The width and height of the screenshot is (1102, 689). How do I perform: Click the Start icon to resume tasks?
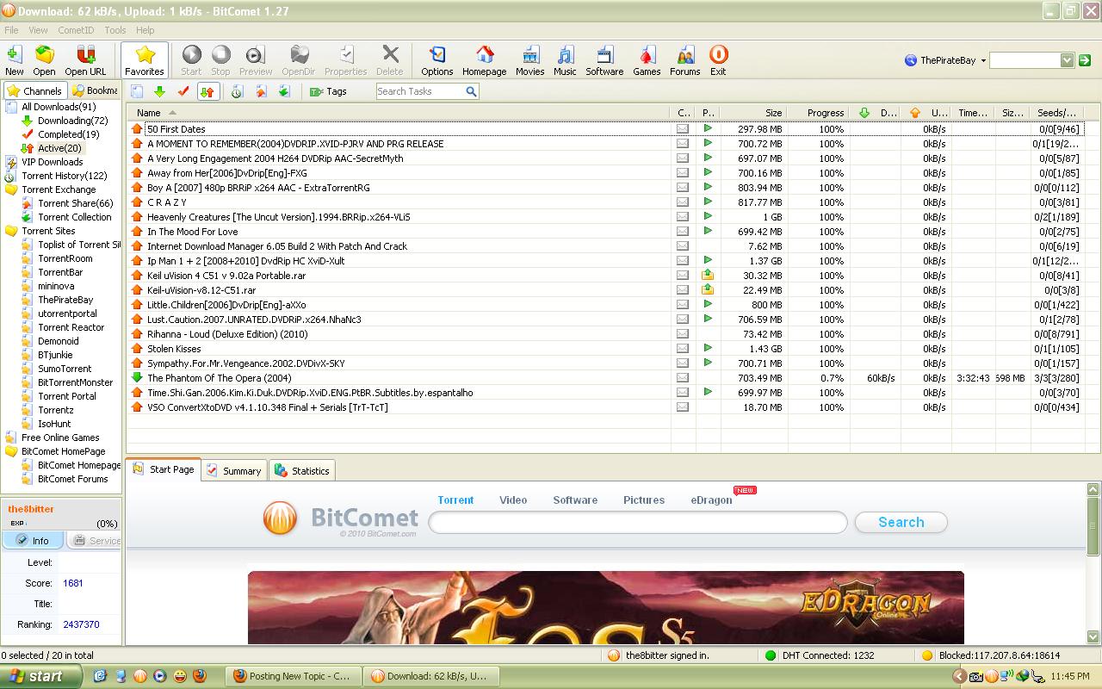coord(190,59)
